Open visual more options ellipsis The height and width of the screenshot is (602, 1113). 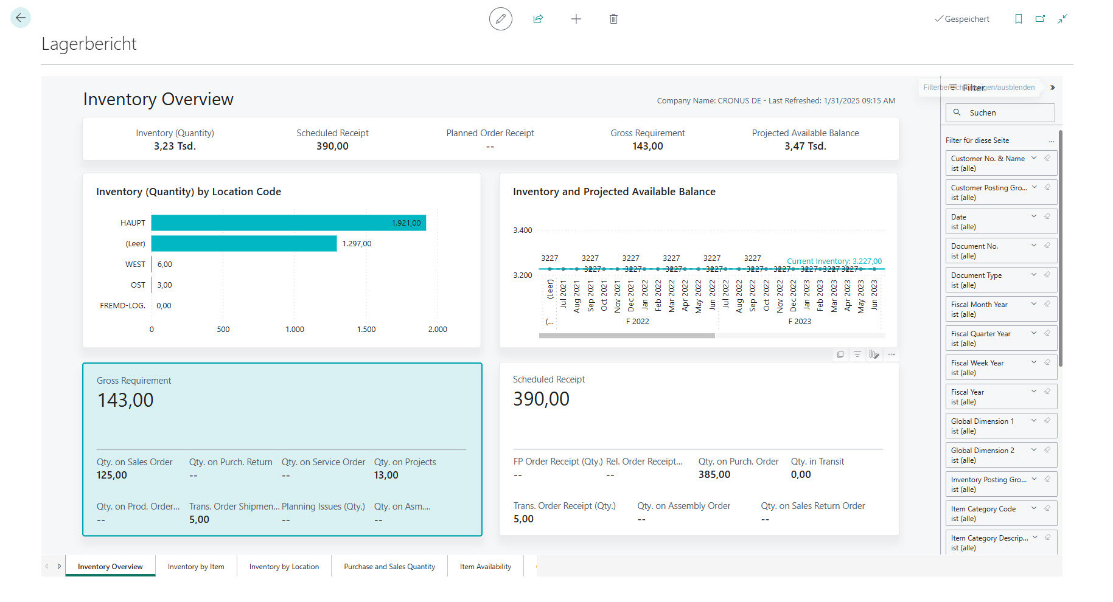[891, 355]
